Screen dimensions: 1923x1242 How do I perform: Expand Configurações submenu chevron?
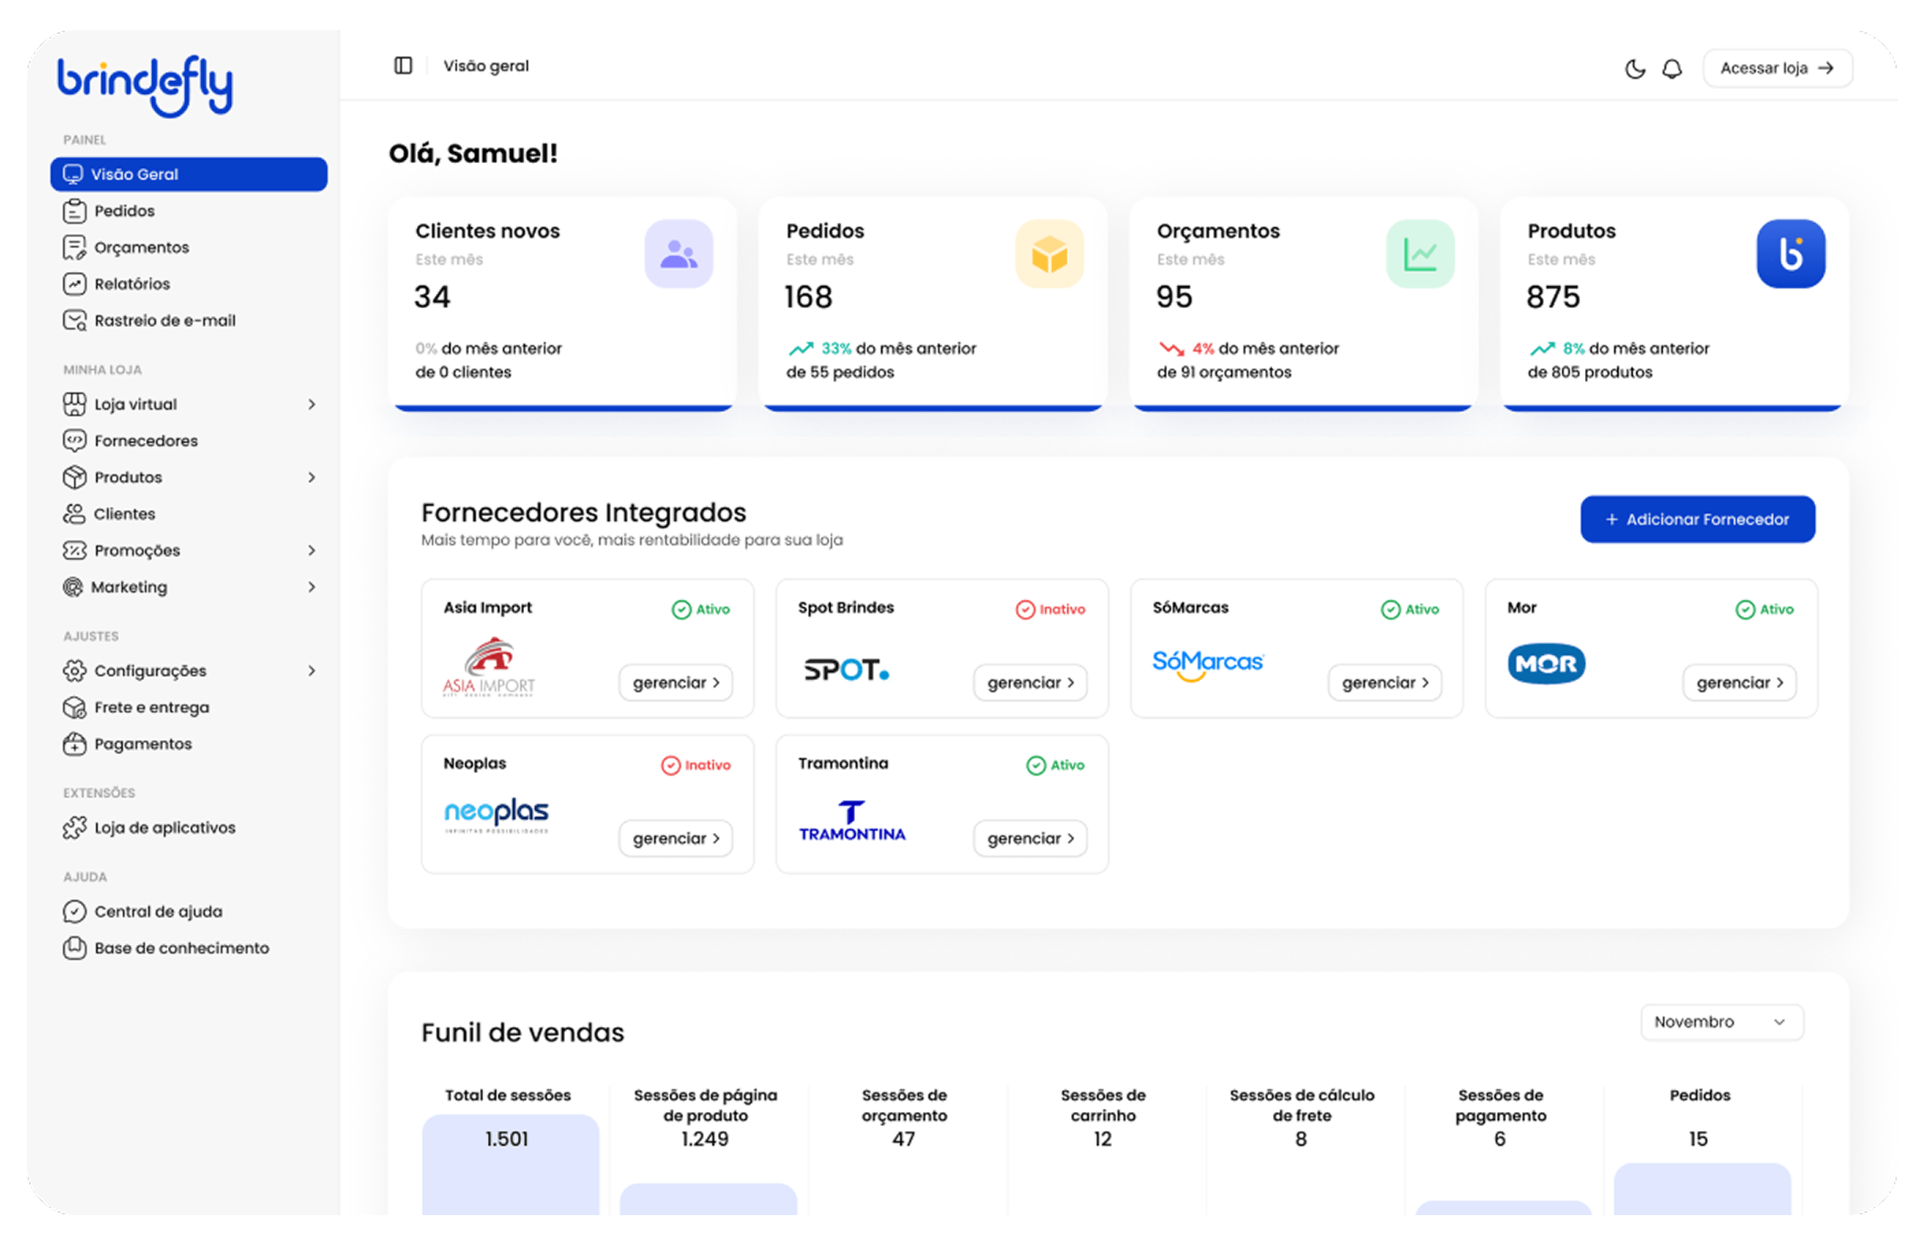312,671
